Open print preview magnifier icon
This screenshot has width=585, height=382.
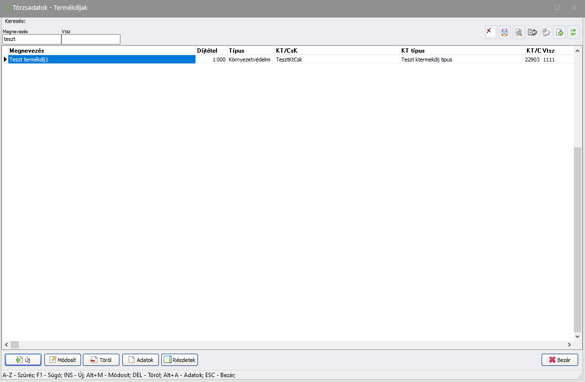tap(519, 32)
